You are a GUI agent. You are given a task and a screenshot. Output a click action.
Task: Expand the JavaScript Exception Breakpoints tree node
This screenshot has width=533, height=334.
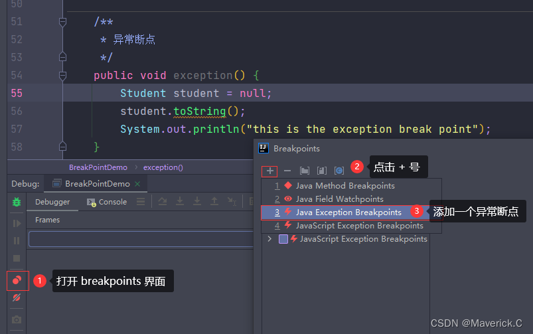270,239
